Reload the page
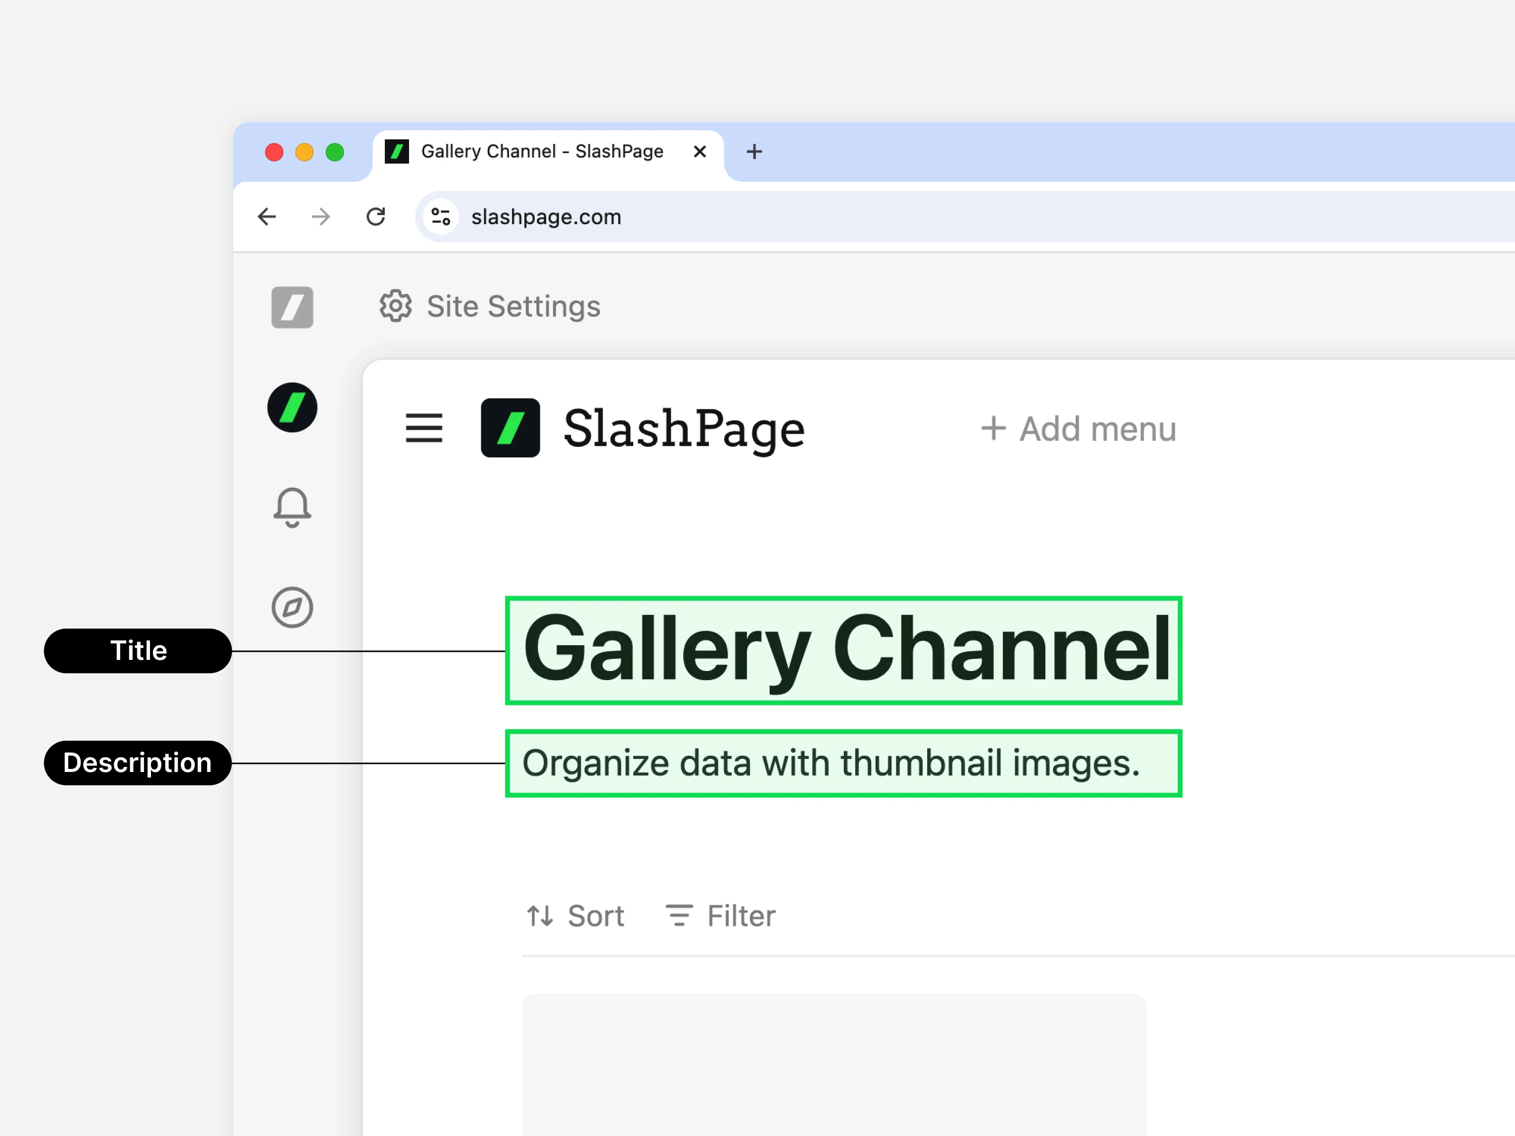 tap(375, 217)
